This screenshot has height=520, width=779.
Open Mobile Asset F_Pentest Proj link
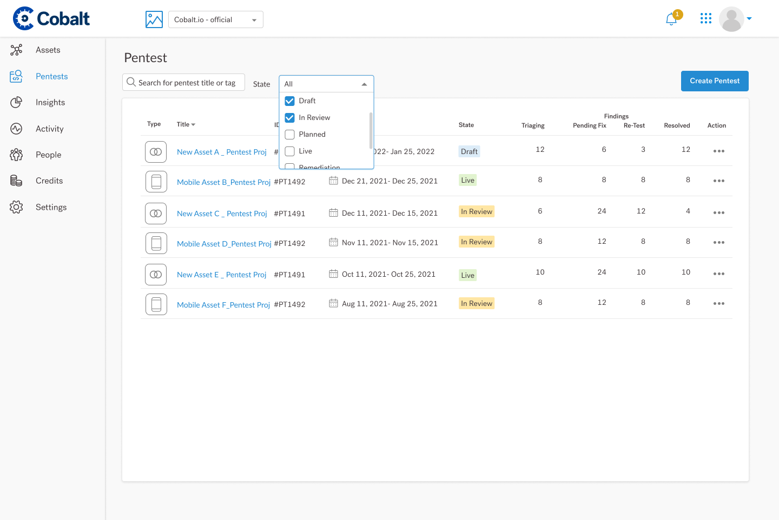coord(223,305)
